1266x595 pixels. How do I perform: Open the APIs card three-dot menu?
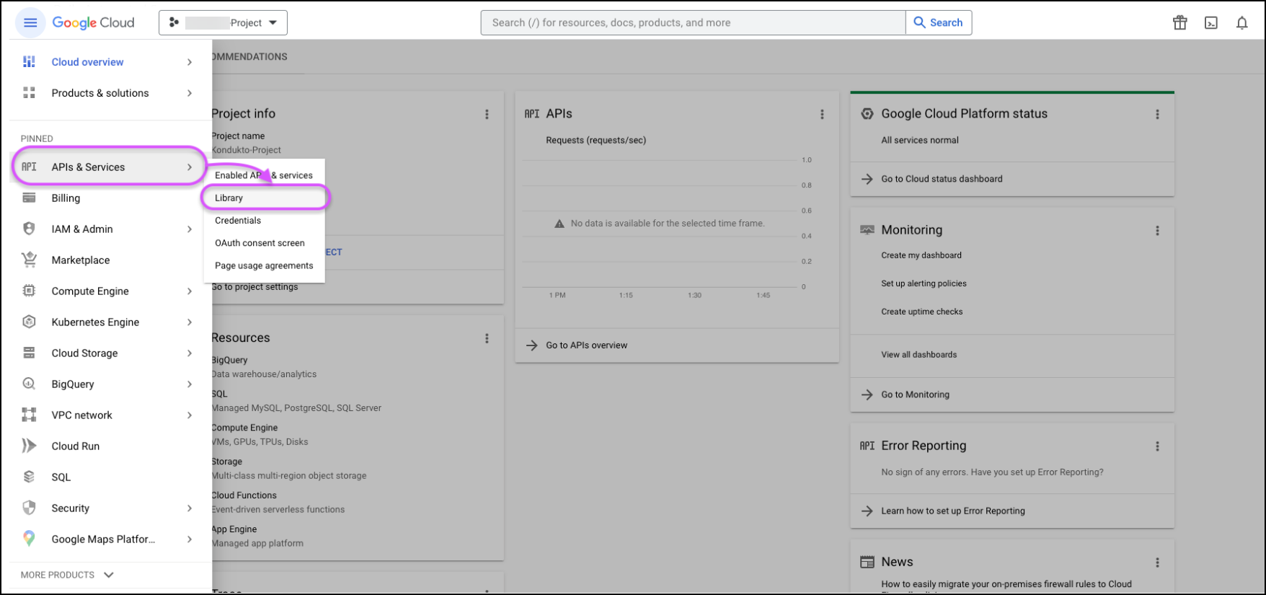pyautogui.click(x=822, y=114)
